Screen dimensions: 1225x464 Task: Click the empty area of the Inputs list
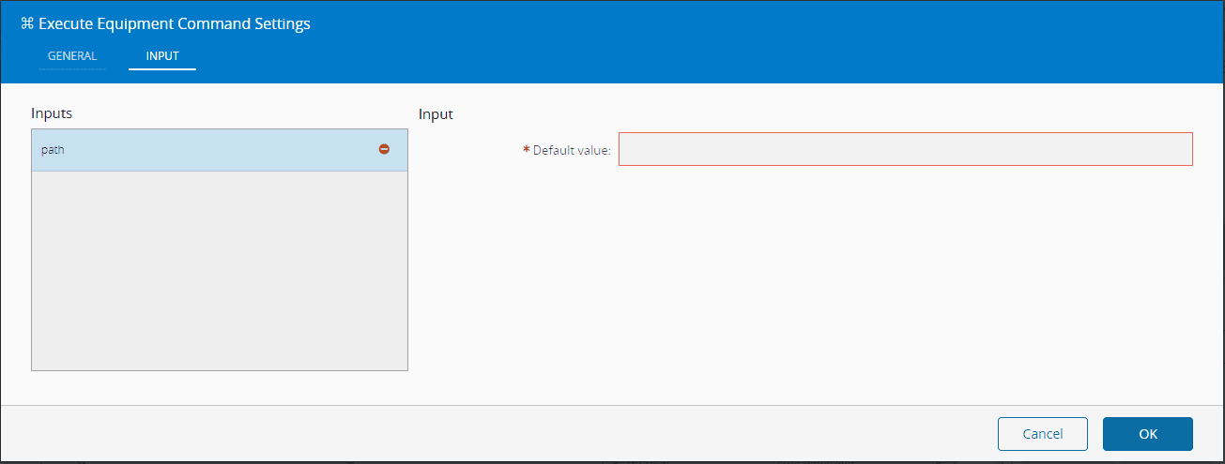point(219,272)
